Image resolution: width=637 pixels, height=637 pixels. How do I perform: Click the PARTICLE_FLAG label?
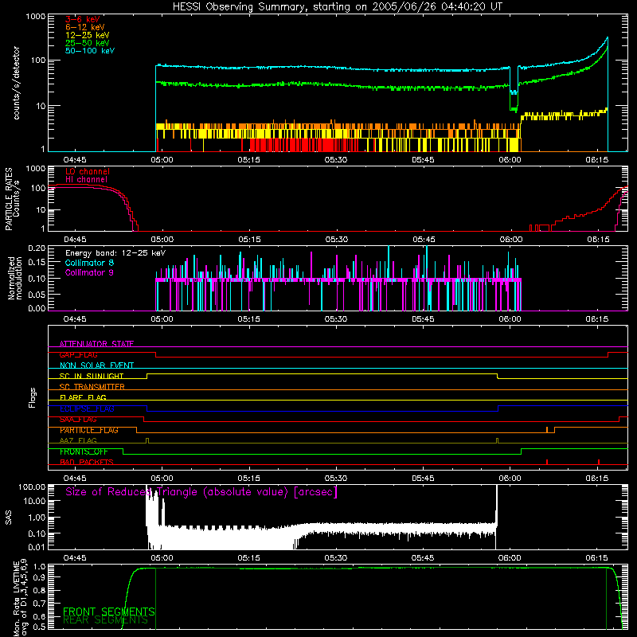tap(89, 430)
